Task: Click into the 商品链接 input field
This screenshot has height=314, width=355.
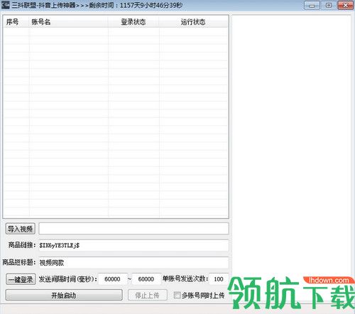Action: click(x=133, y=245)
